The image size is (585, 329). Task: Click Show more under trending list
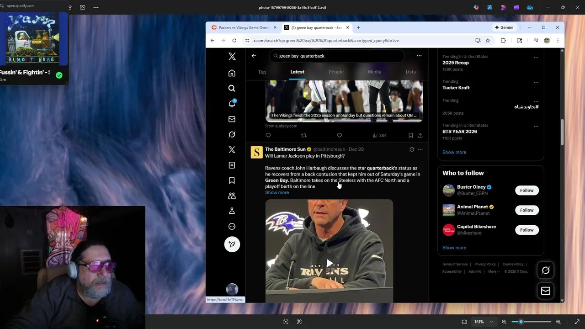click(x=454, y=152)
